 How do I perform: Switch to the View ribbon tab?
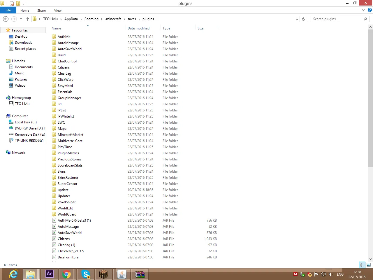tap(58, 10)
